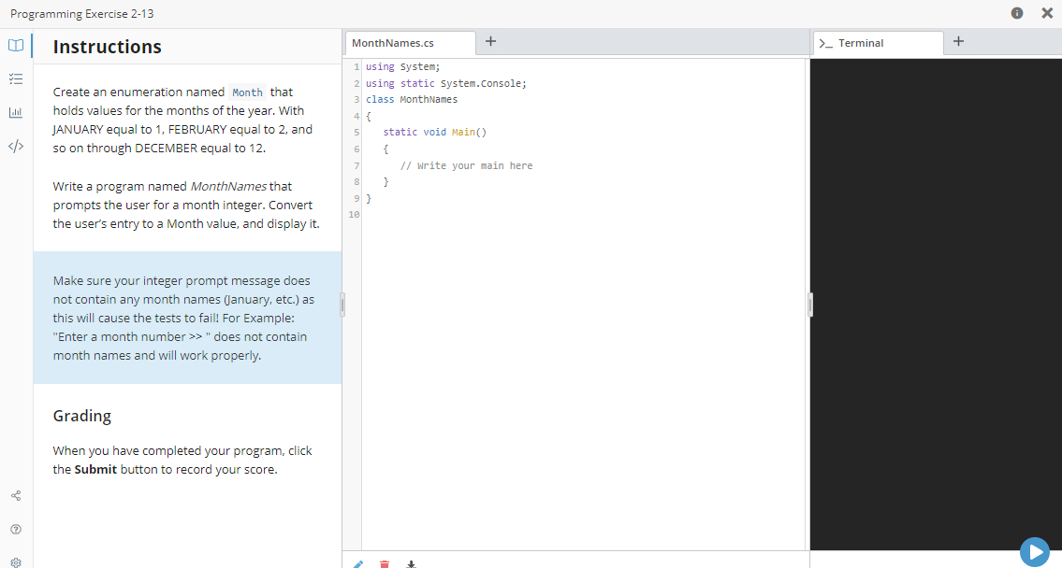Viewport: 1062px width, 568px height.
Task: Add a new terminal using the plus button
Action: click(958, 41)
